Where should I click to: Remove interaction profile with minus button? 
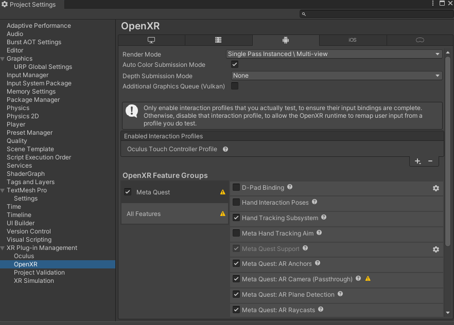pyautogui.click(x=430, y=161)
